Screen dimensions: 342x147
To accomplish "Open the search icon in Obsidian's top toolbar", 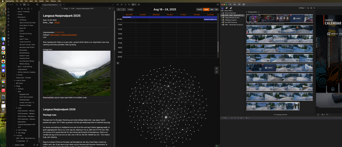I will point(17,5).
